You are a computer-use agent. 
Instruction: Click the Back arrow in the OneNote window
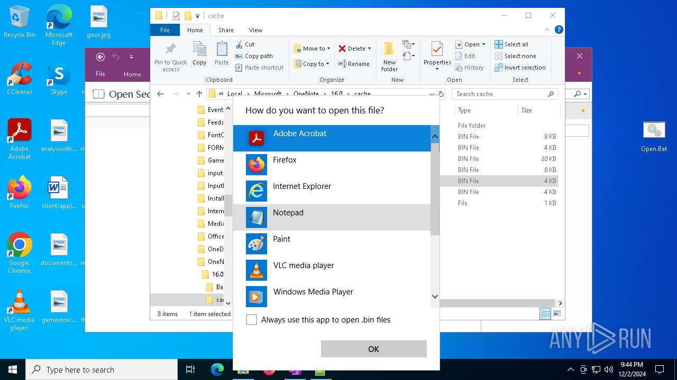[x=100, y=57]
